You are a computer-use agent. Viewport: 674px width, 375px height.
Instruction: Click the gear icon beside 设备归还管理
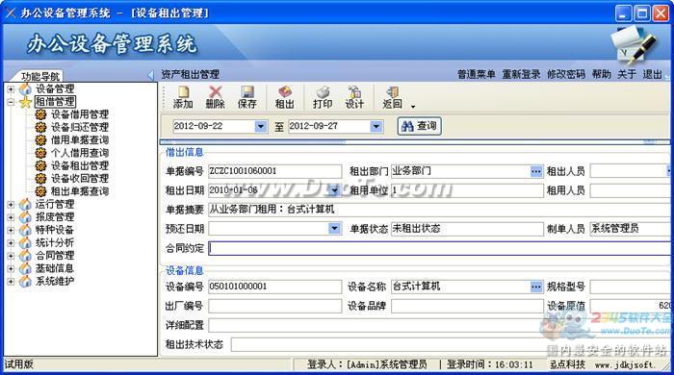(40, 128)
